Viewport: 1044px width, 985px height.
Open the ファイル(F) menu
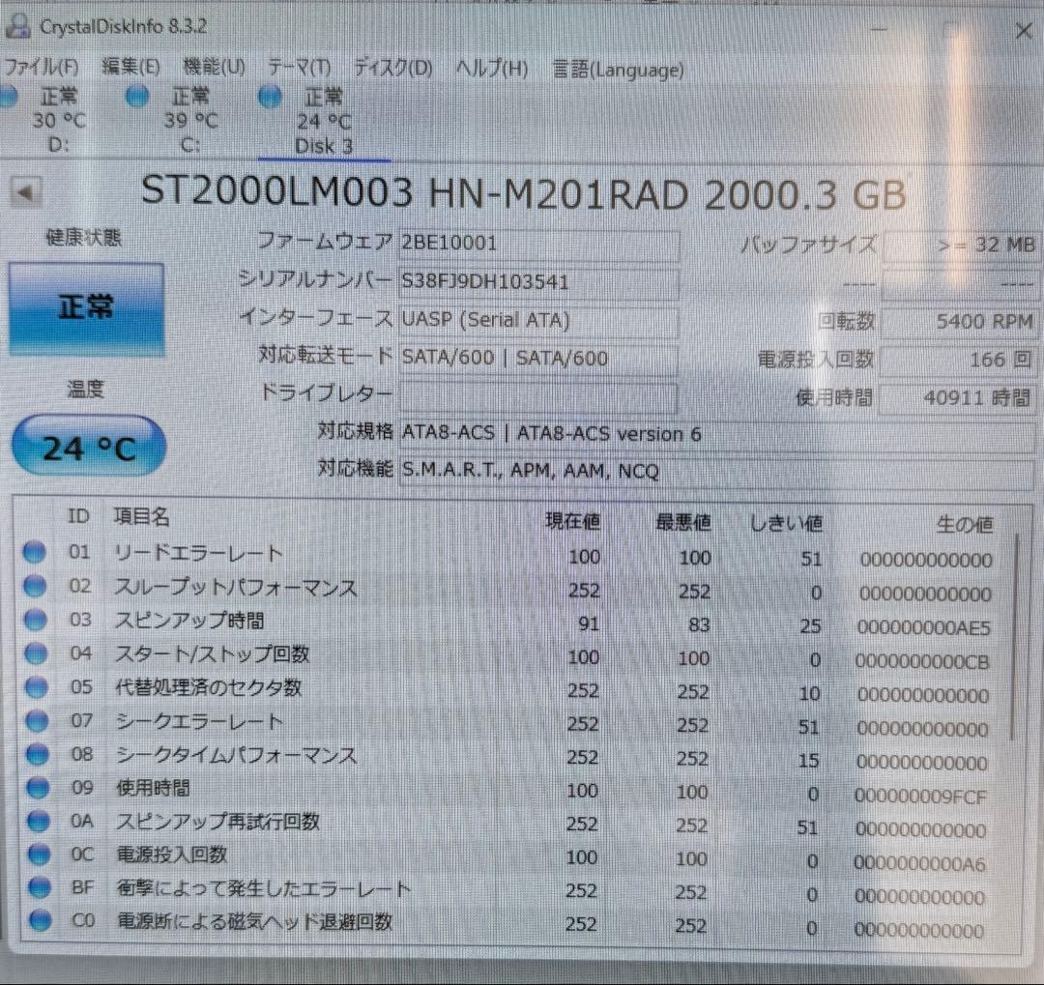click(43, 67)
